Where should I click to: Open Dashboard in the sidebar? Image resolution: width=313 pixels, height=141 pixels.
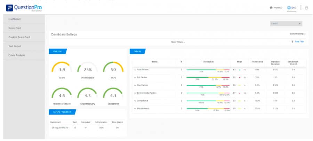24,19
